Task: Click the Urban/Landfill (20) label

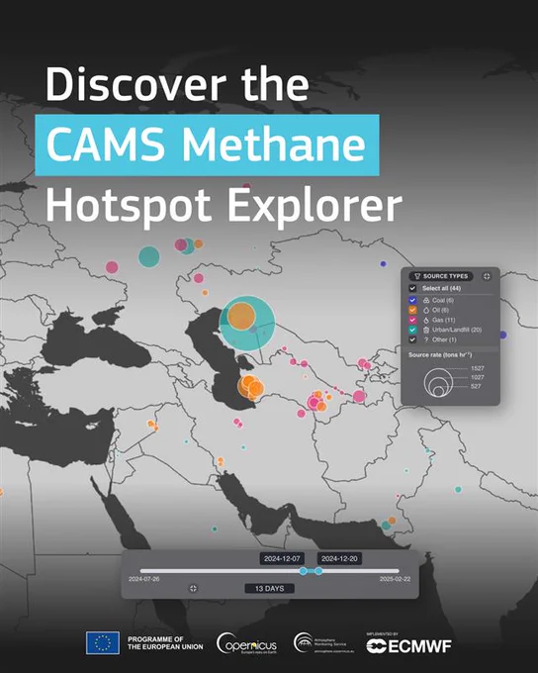Action: pyautogui.click(x=457, y=330)
